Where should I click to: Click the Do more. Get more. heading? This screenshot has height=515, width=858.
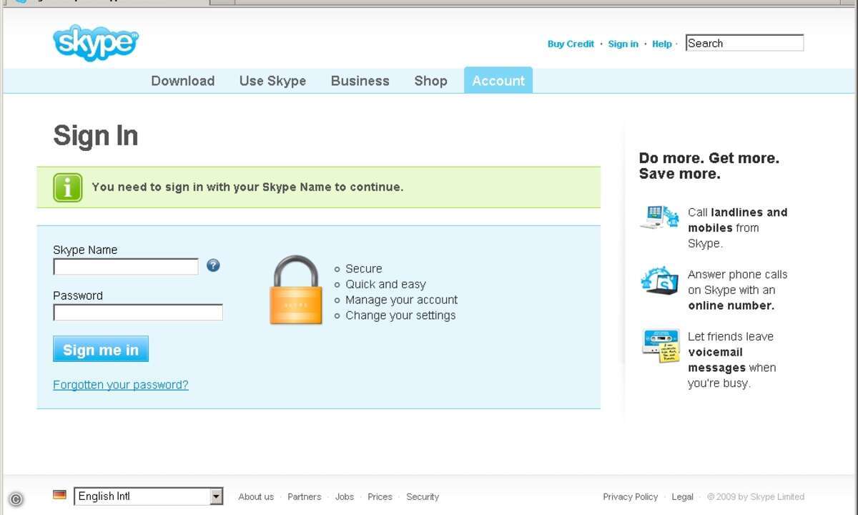click(x=709, y=166)
